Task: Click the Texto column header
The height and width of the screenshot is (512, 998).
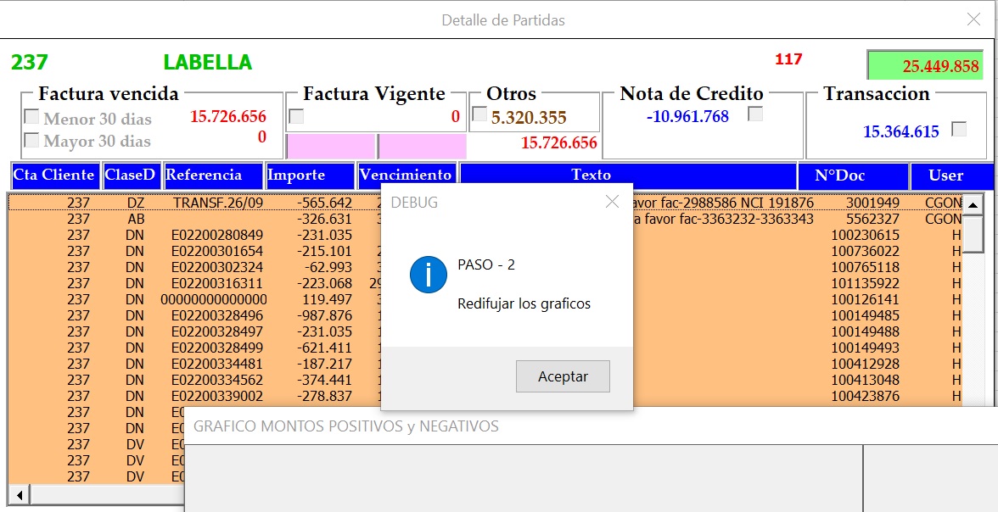Action: pos(628,175)
